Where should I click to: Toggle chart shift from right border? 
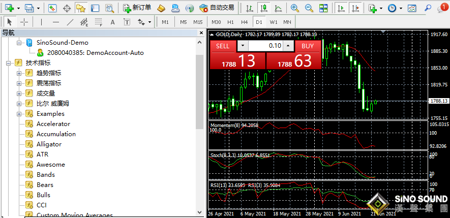click(x=355, y=8)
